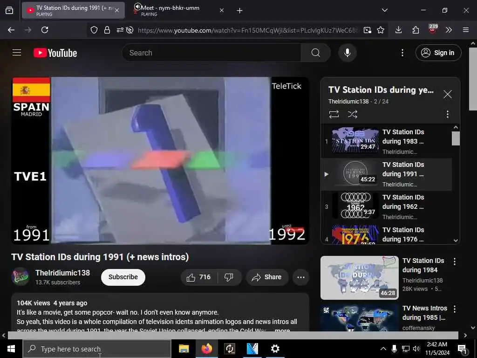Image resolution: width=477 pixels, height=358 pixels.
Task: Go to the YouTube home logo
Action: coord(55,53)
